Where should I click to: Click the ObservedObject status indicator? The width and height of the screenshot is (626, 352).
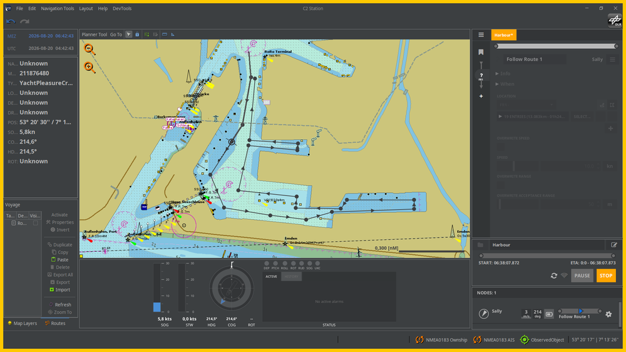[x=542, y=340]
